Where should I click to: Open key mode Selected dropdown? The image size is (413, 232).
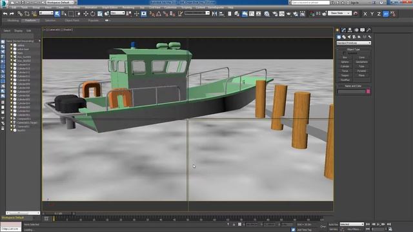click(x=352, y=224)
